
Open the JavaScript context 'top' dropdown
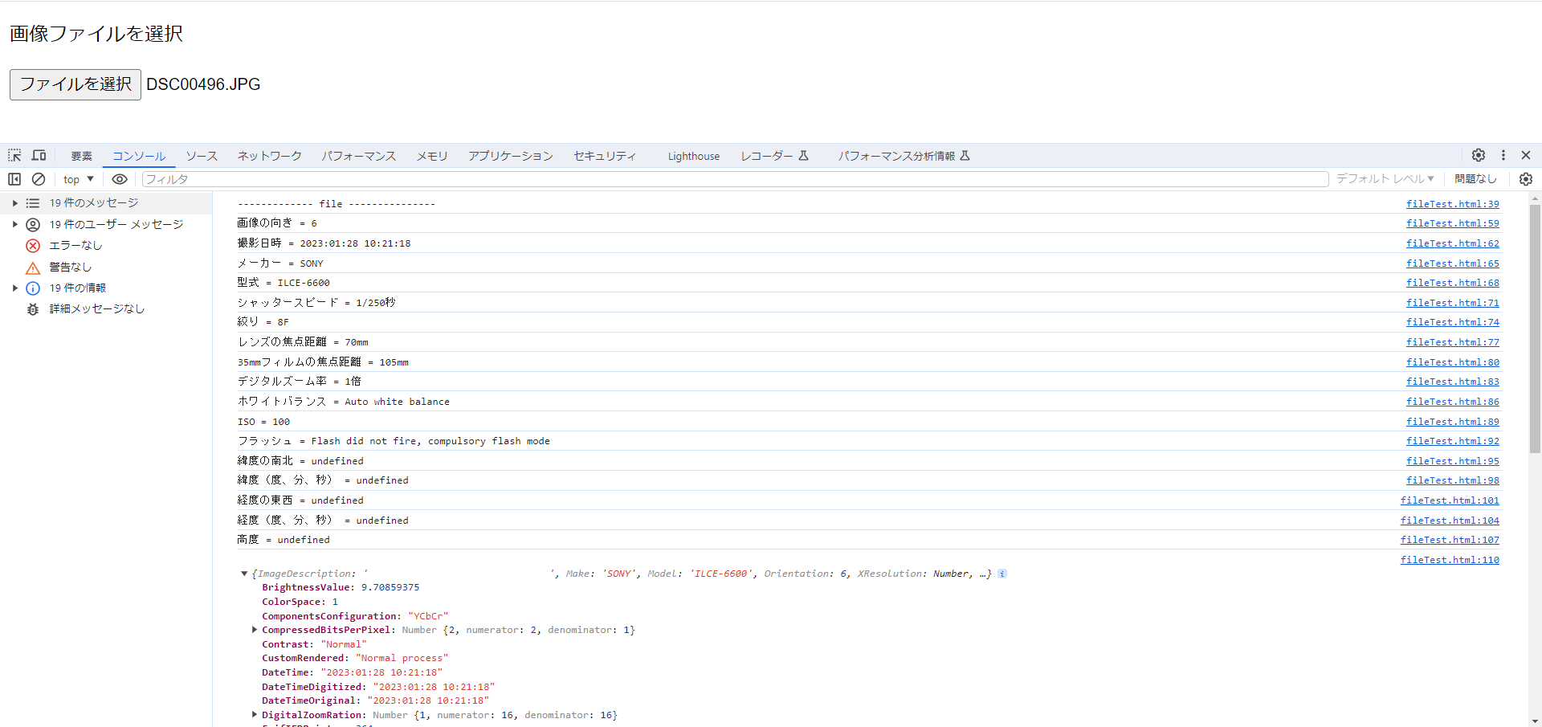point(77,179)
